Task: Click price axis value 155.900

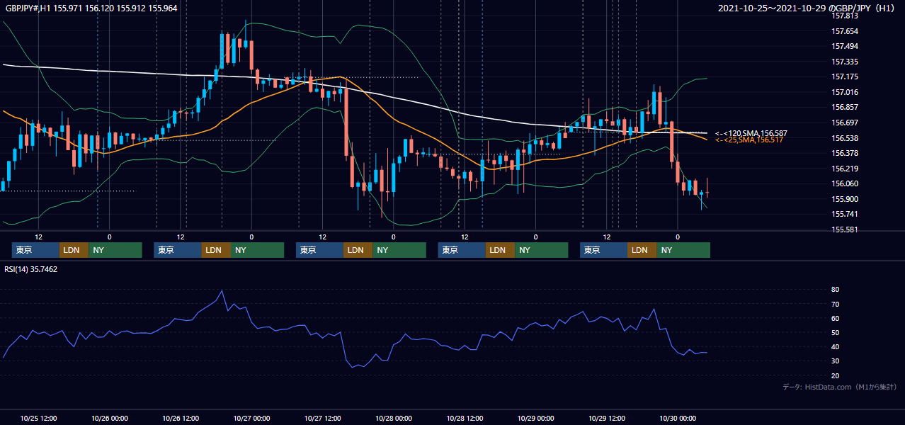Action: click(x=845, y=199)
